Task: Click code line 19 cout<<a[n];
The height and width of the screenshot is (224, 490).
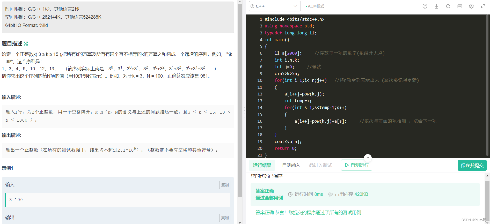Action: (x=288, y=142)
